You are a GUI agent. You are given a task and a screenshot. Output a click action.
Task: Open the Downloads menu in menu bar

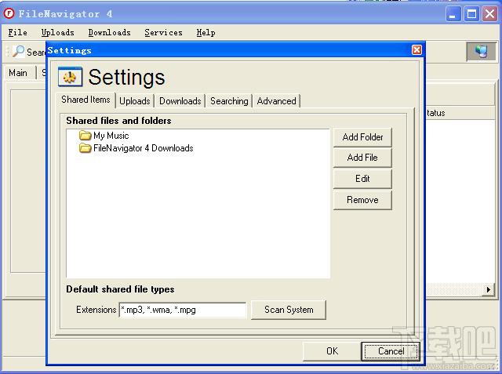coord(110,33)
